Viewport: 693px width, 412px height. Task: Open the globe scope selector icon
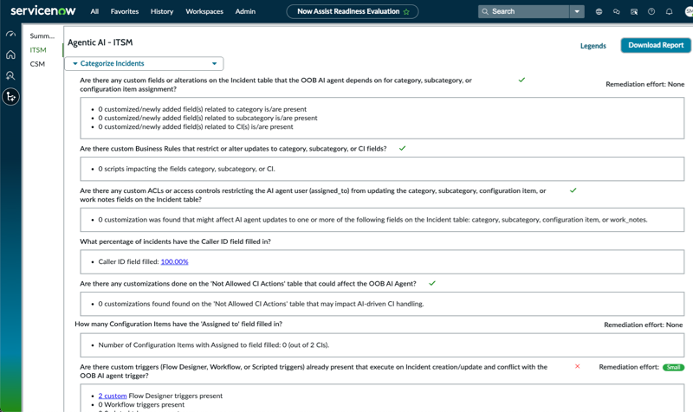[599, 11]
